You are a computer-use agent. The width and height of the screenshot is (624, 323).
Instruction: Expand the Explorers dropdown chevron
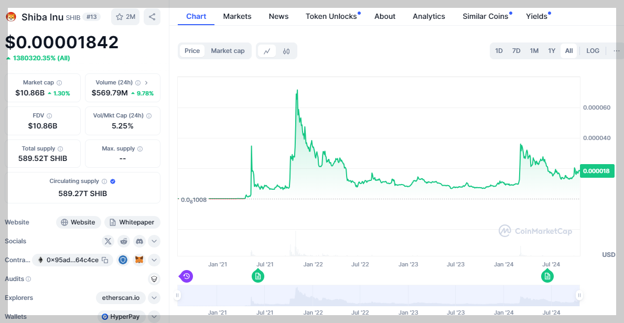154,297
